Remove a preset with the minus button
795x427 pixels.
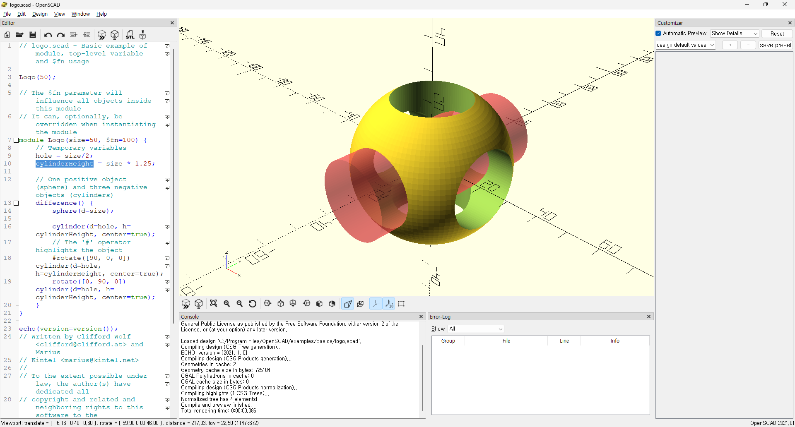pos(748,45)
